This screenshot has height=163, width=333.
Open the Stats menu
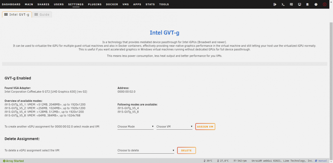(x=150, y=4)
